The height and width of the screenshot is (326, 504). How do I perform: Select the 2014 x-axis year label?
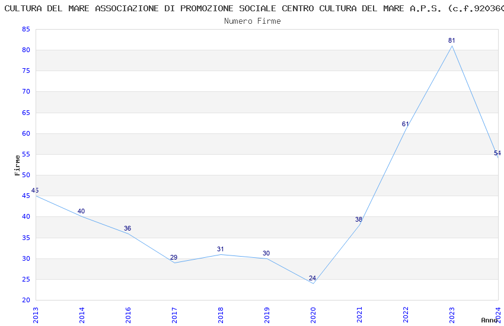click(82, 315)
